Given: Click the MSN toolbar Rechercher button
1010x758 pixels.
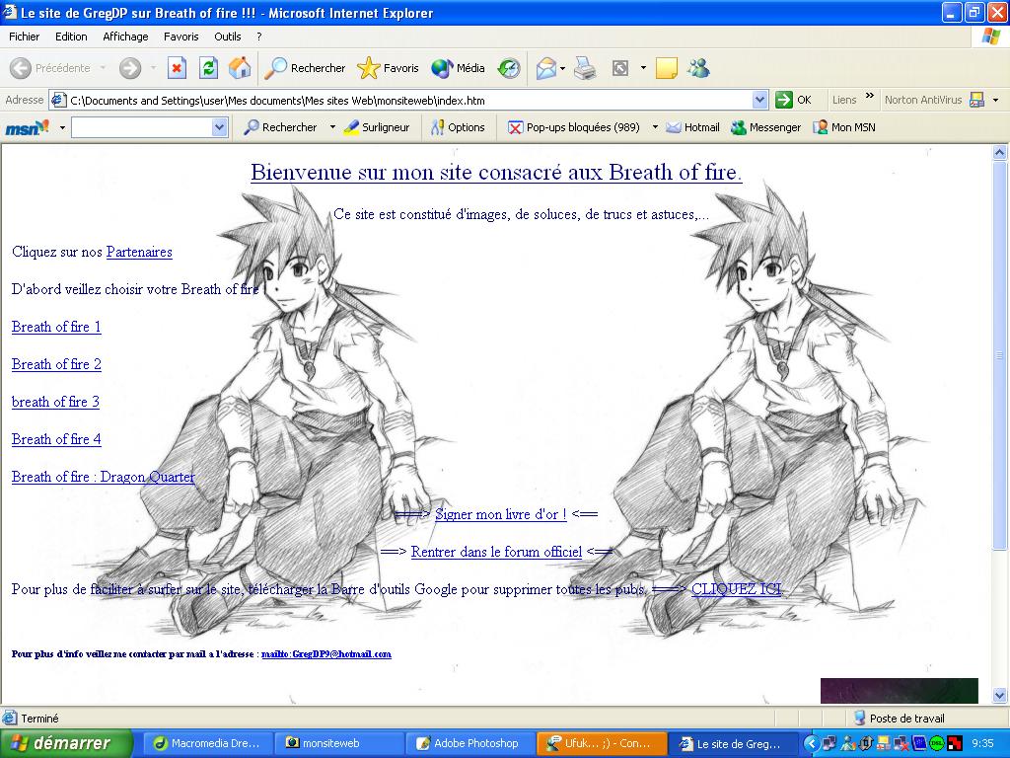Looking at the screenshot, I should [281, 127].
